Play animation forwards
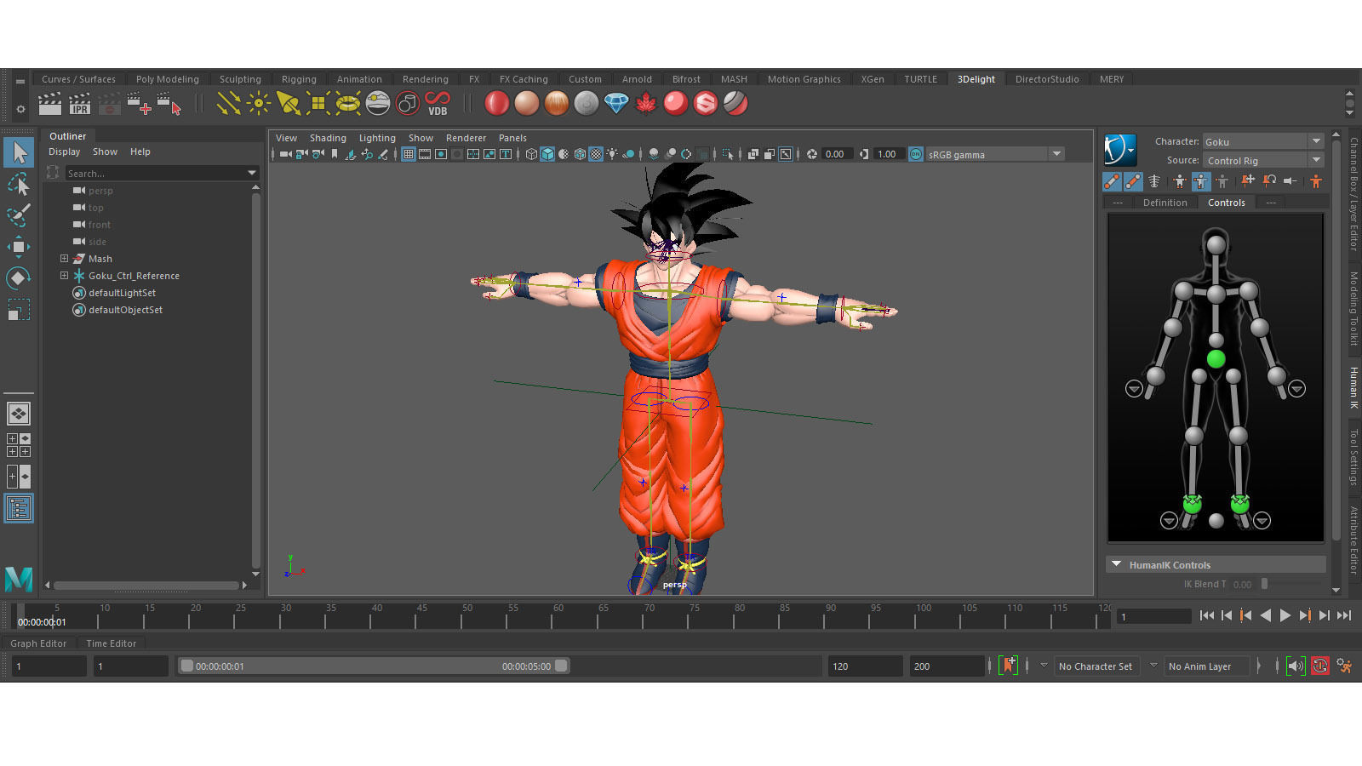1362x766 pixels. tap(1285, 615)
